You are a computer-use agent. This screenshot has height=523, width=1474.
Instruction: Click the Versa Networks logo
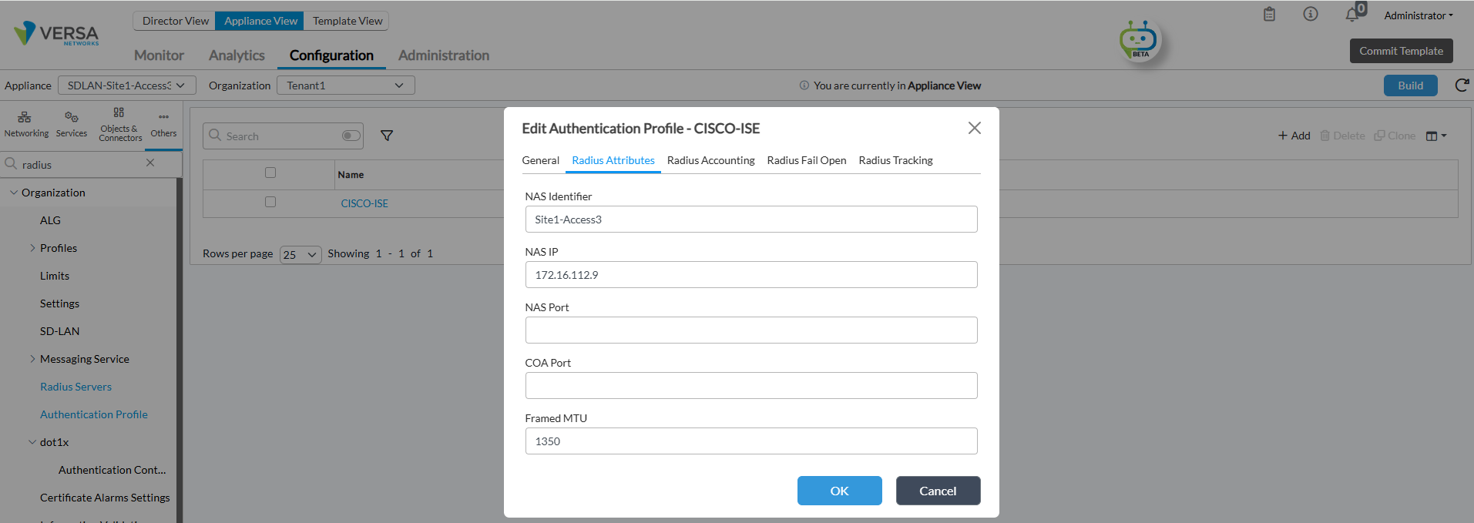pyautogui.click(x=57, y=33)
